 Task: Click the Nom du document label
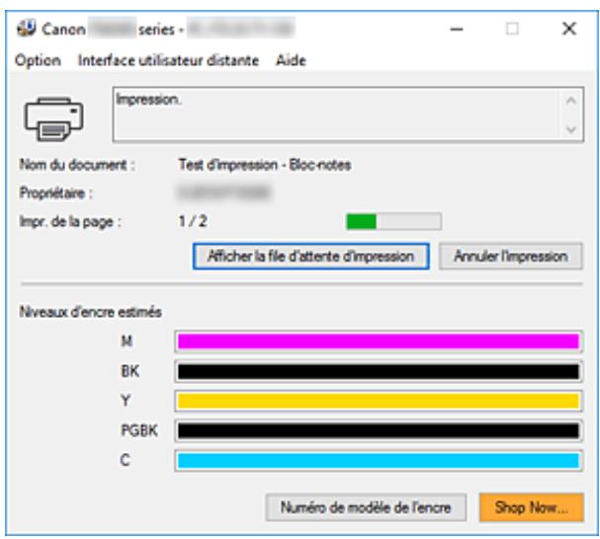[x=77, y=165]
